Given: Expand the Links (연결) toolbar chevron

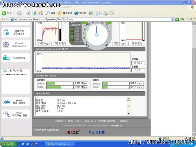Looking at the screenshot, I should [194, 19].
